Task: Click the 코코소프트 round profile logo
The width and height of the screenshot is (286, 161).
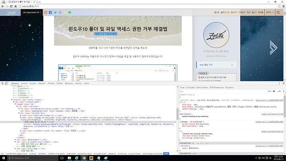Action: [216, 35]
